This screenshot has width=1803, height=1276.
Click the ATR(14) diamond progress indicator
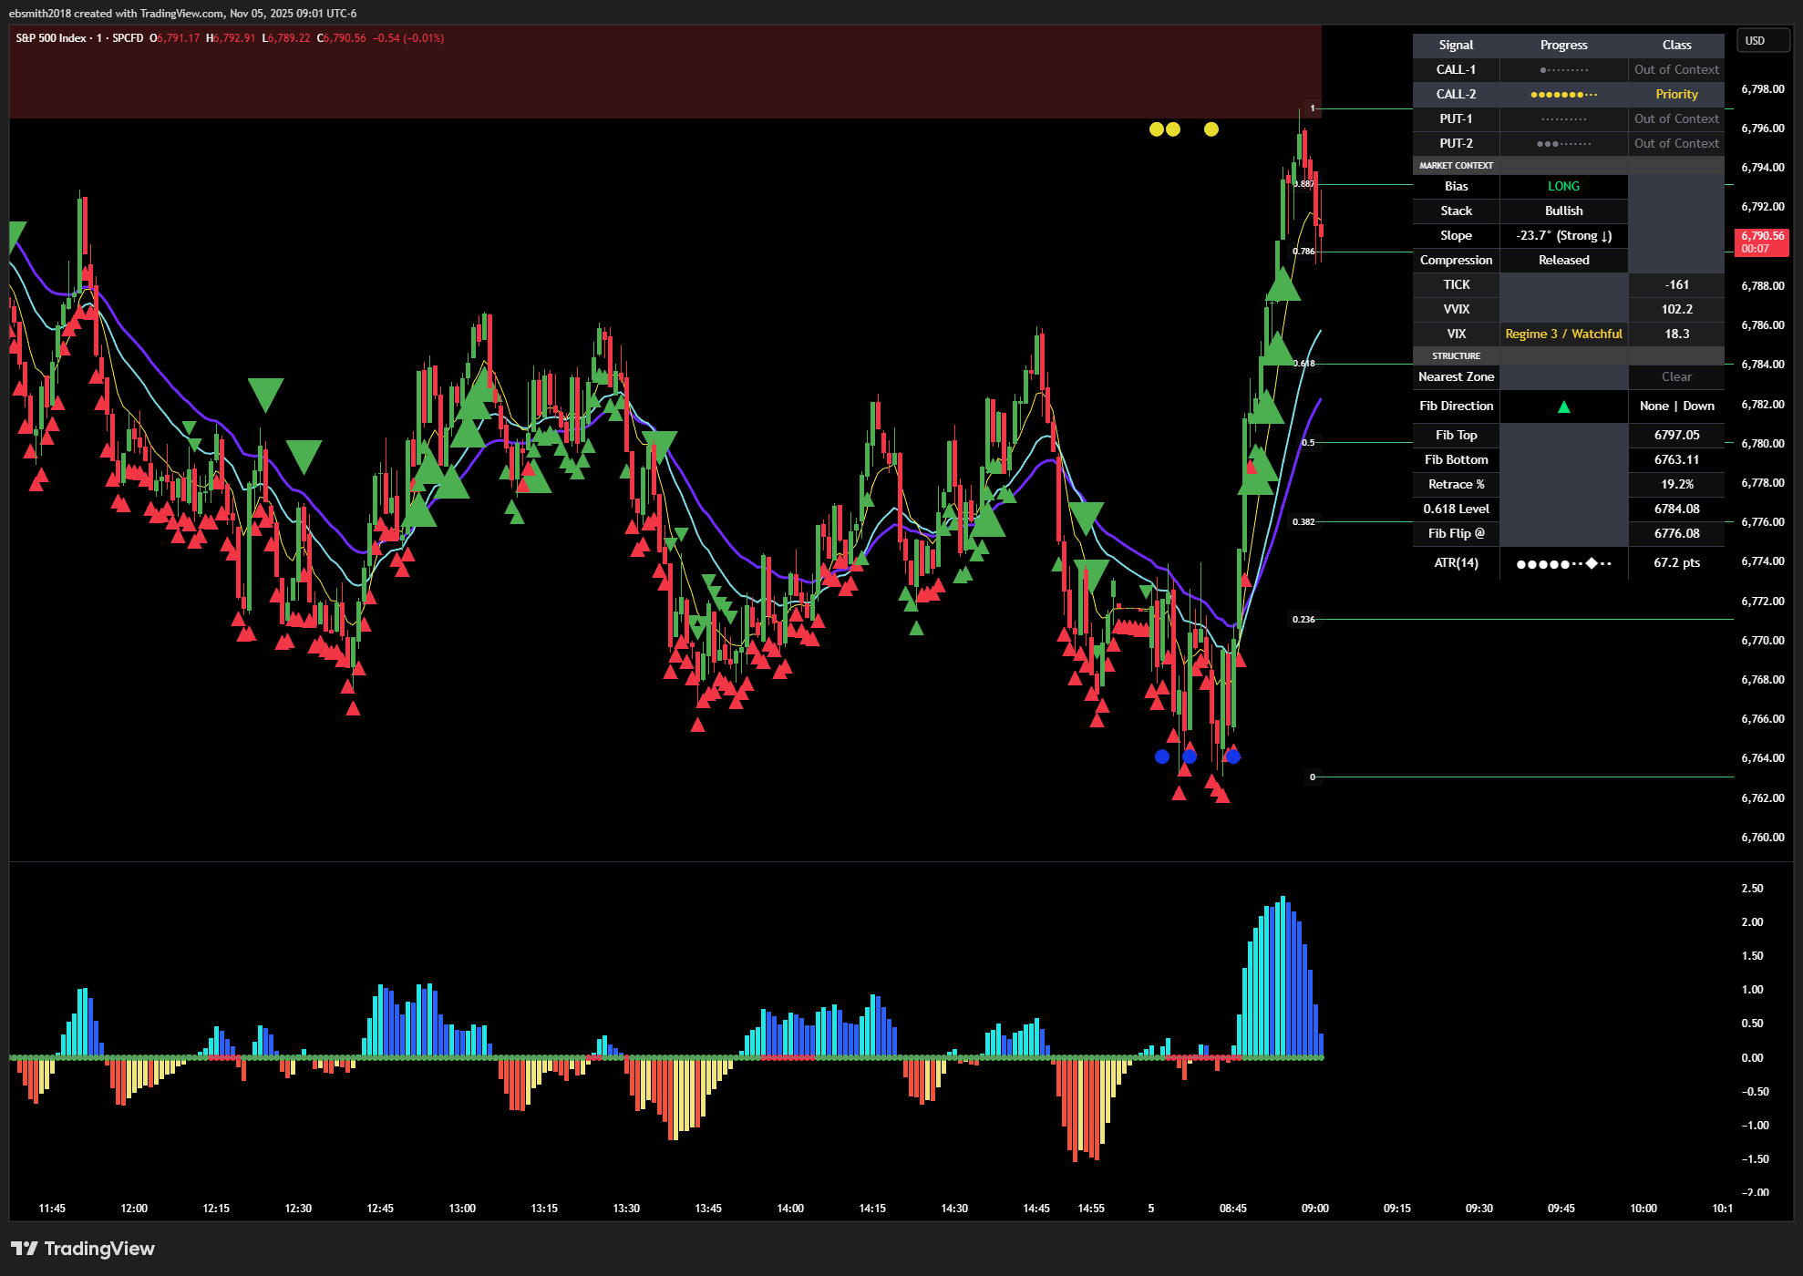1592,563
